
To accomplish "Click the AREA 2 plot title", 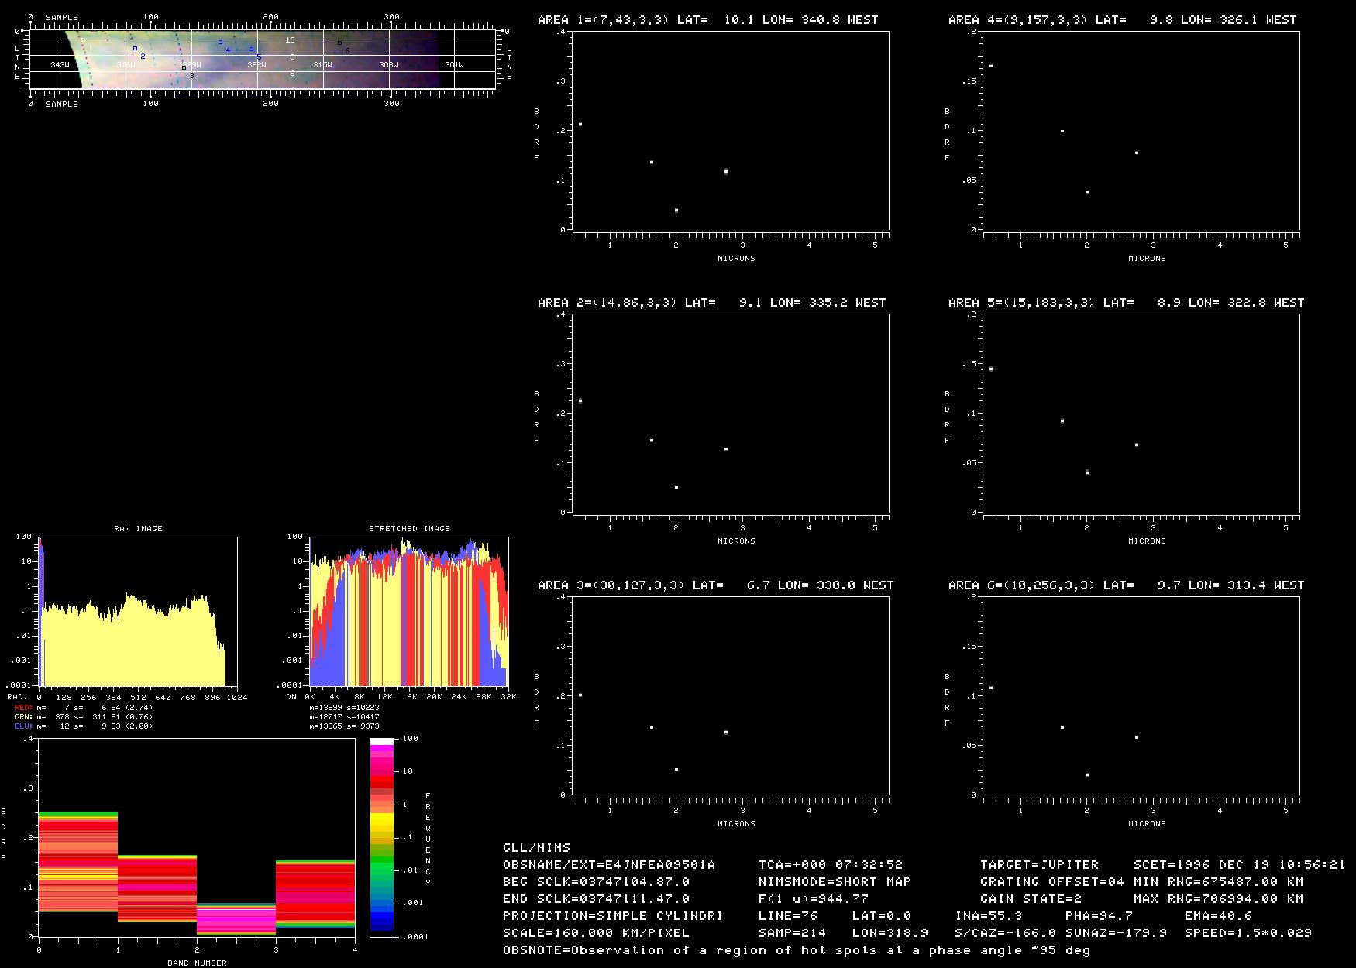I will (x=711, y=303).
